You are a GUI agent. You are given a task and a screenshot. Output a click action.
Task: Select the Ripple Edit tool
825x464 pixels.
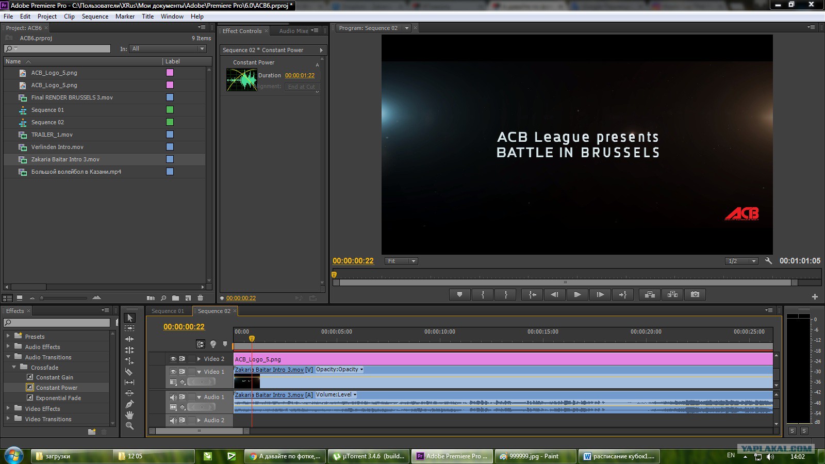(129, 339)
